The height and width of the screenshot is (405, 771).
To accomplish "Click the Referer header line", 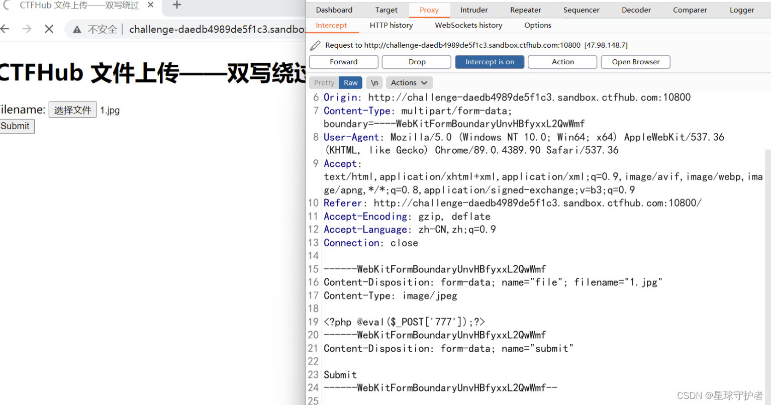I will click(513, 203).
